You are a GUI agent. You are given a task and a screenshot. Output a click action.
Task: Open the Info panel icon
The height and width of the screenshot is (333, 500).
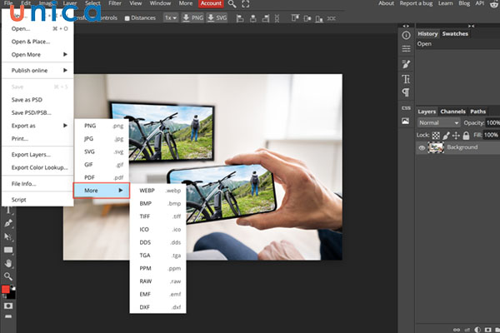point(406,35)
